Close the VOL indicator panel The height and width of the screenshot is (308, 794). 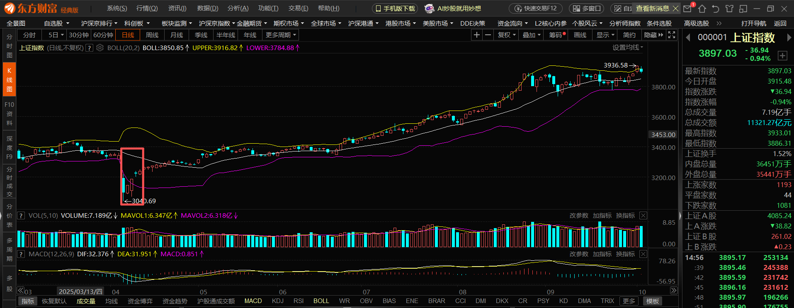coord(643,215)
